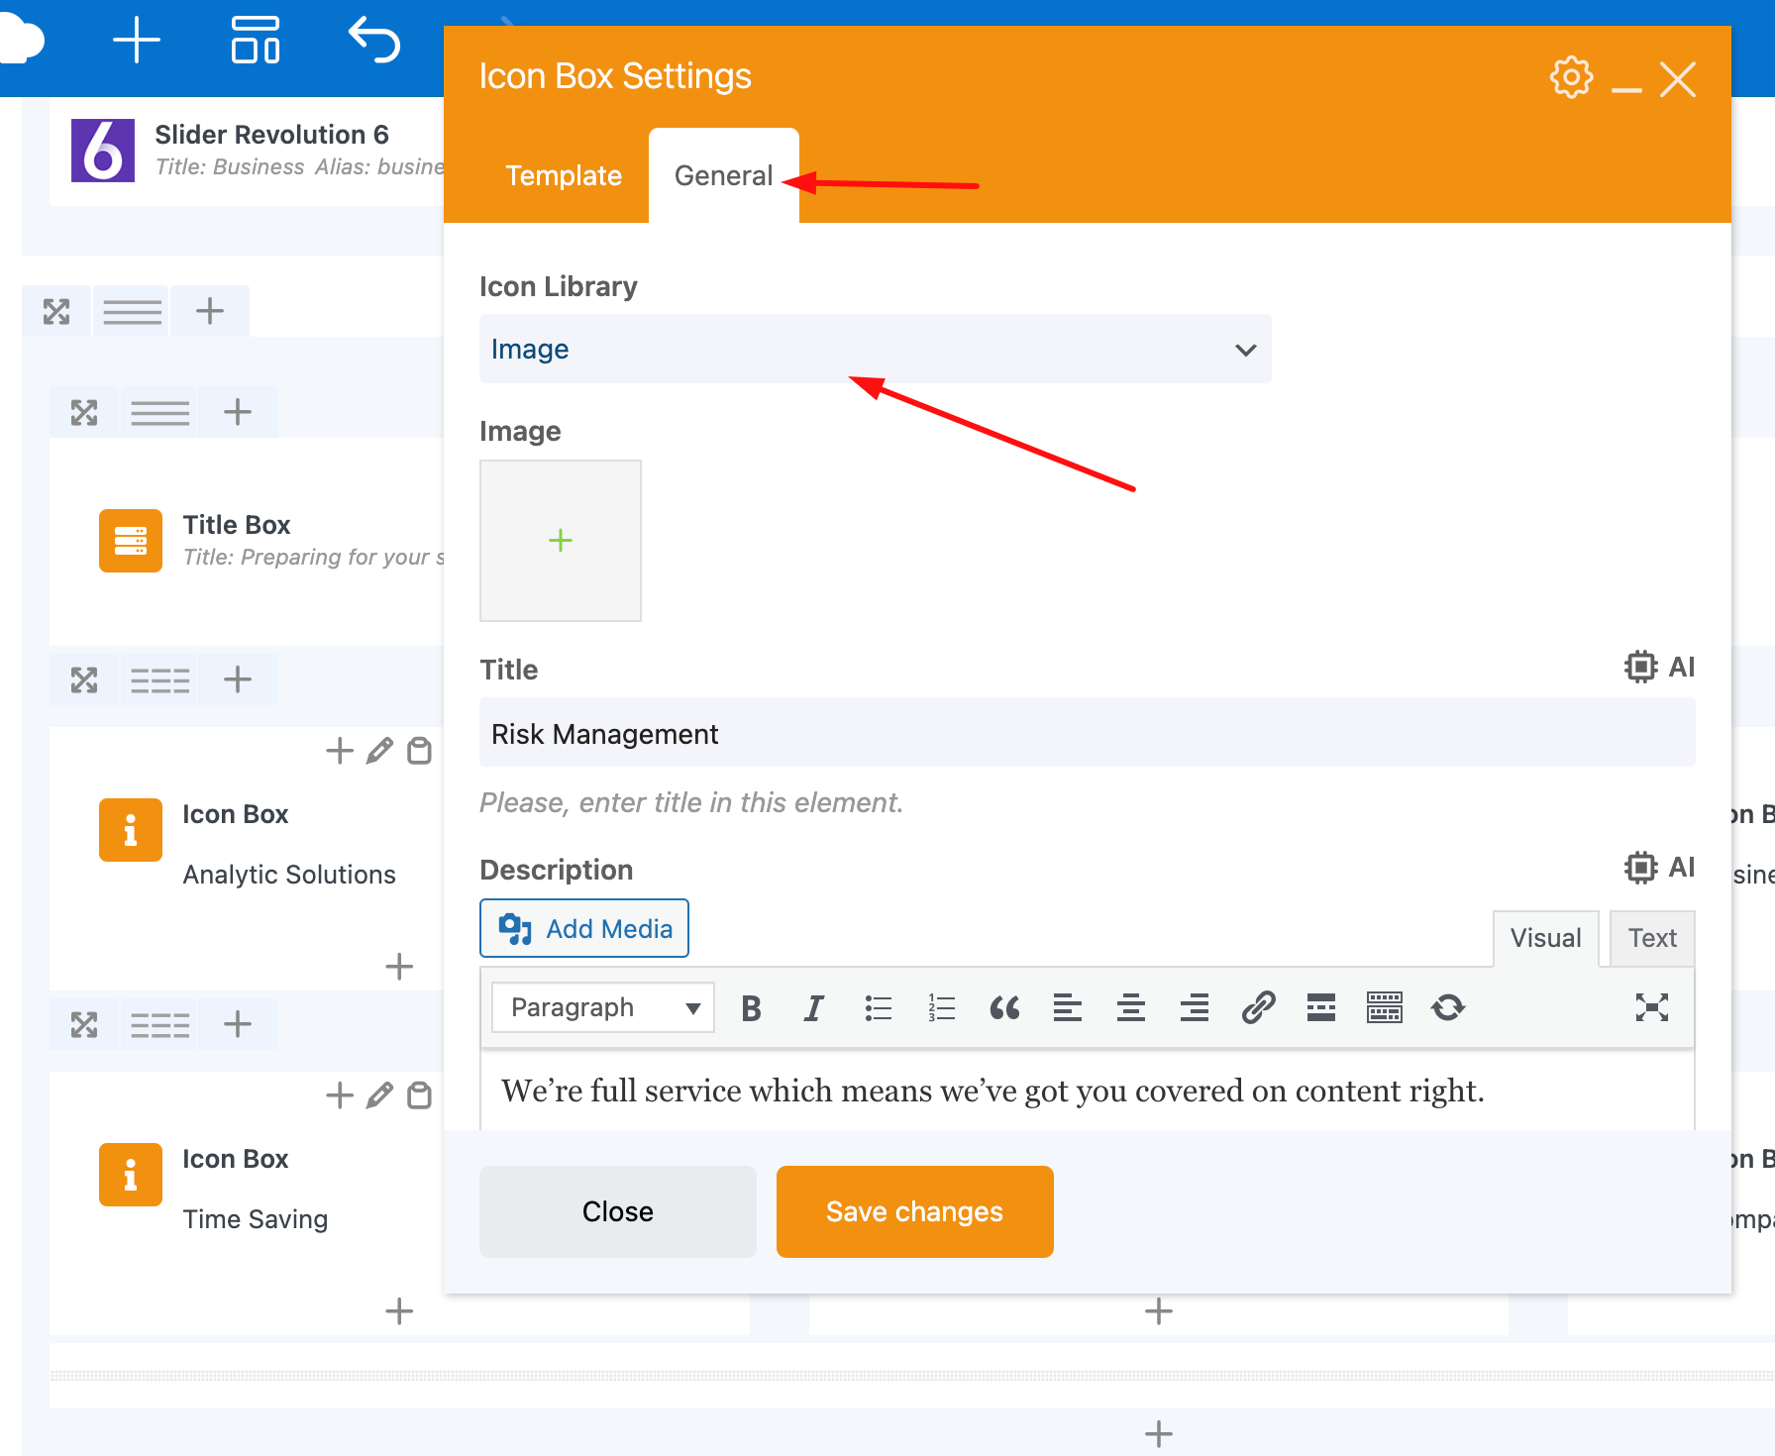
Task: Insert the Read More tag
Action: (1321, 1008)
